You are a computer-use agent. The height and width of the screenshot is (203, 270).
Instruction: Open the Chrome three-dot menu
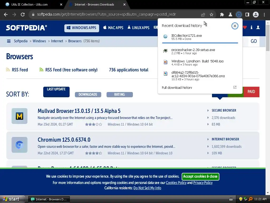pos(264,15)
